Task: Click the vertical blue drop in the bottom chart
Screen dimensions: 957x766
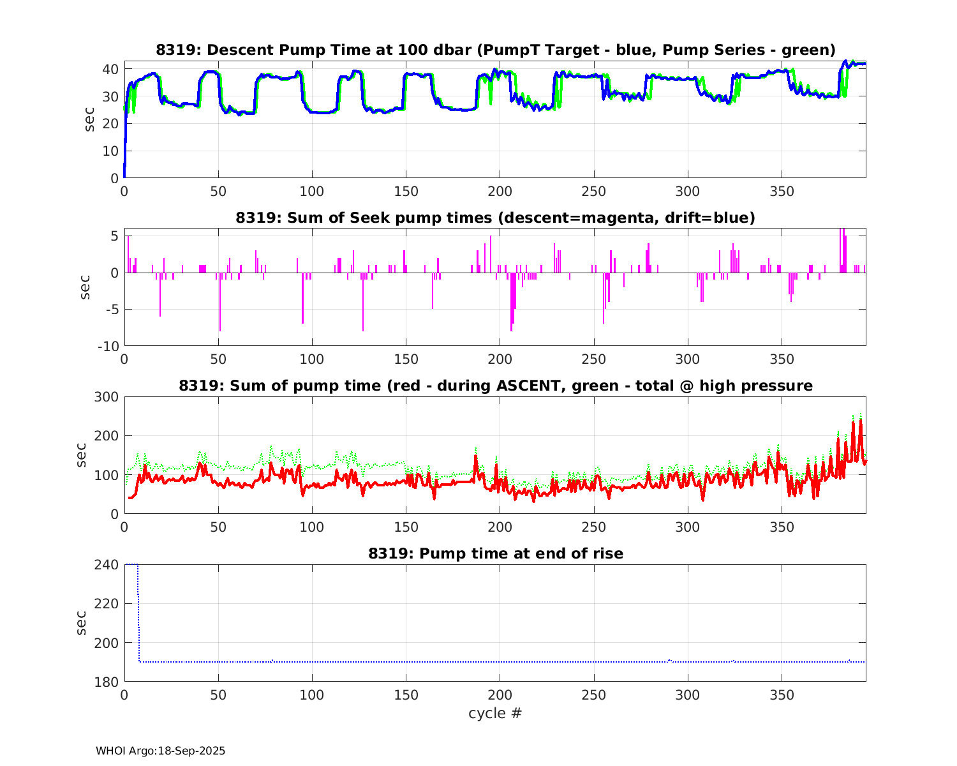Action: coord(138,613)
